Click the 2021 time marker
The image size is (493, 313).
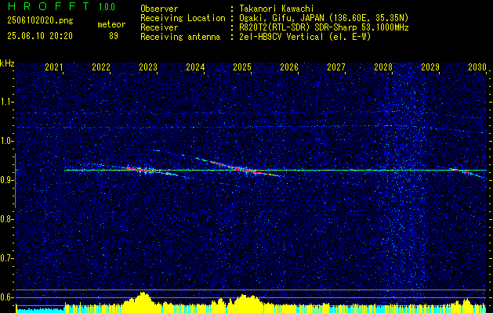tap(54, 67)
